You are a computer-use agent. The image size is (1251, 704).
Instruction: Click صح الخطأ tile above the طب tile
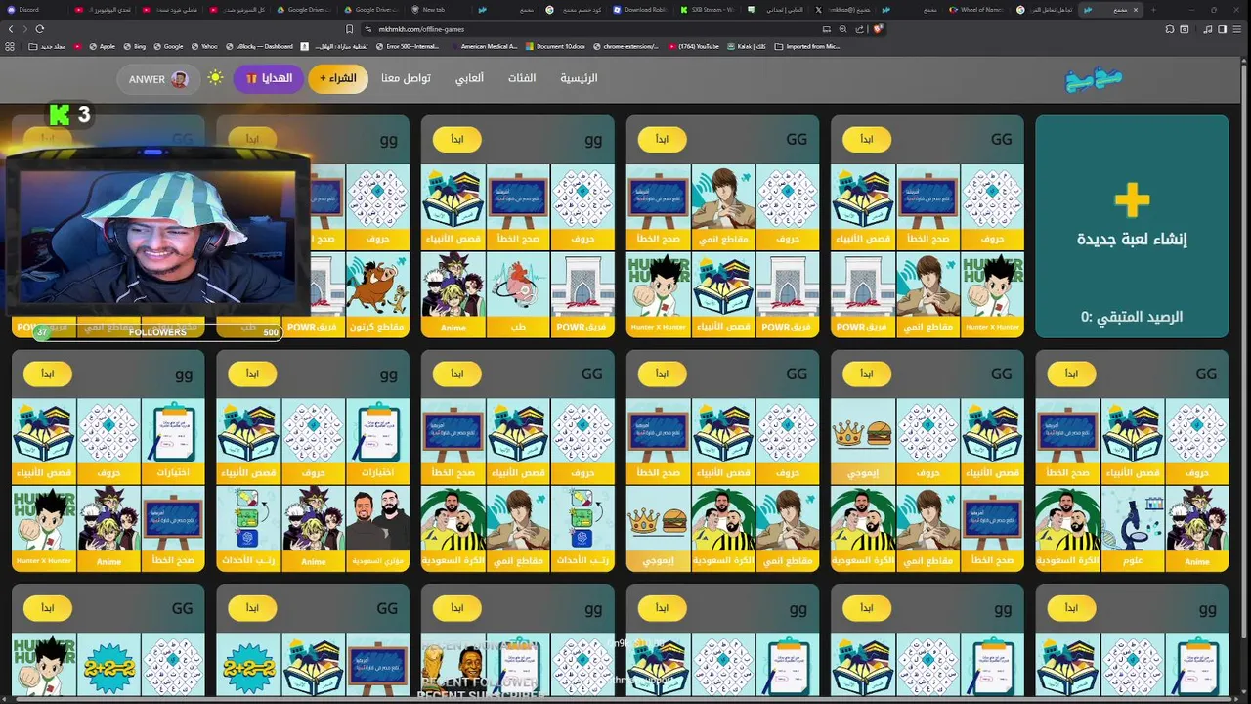point(518,206)
